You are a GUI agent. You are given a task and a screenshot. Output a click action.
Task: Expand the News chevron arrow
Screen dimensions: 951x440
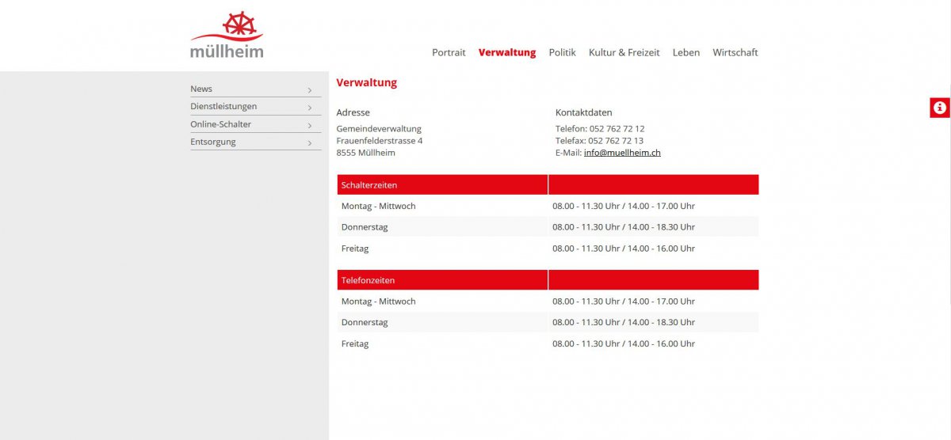[x=310, y=90]
